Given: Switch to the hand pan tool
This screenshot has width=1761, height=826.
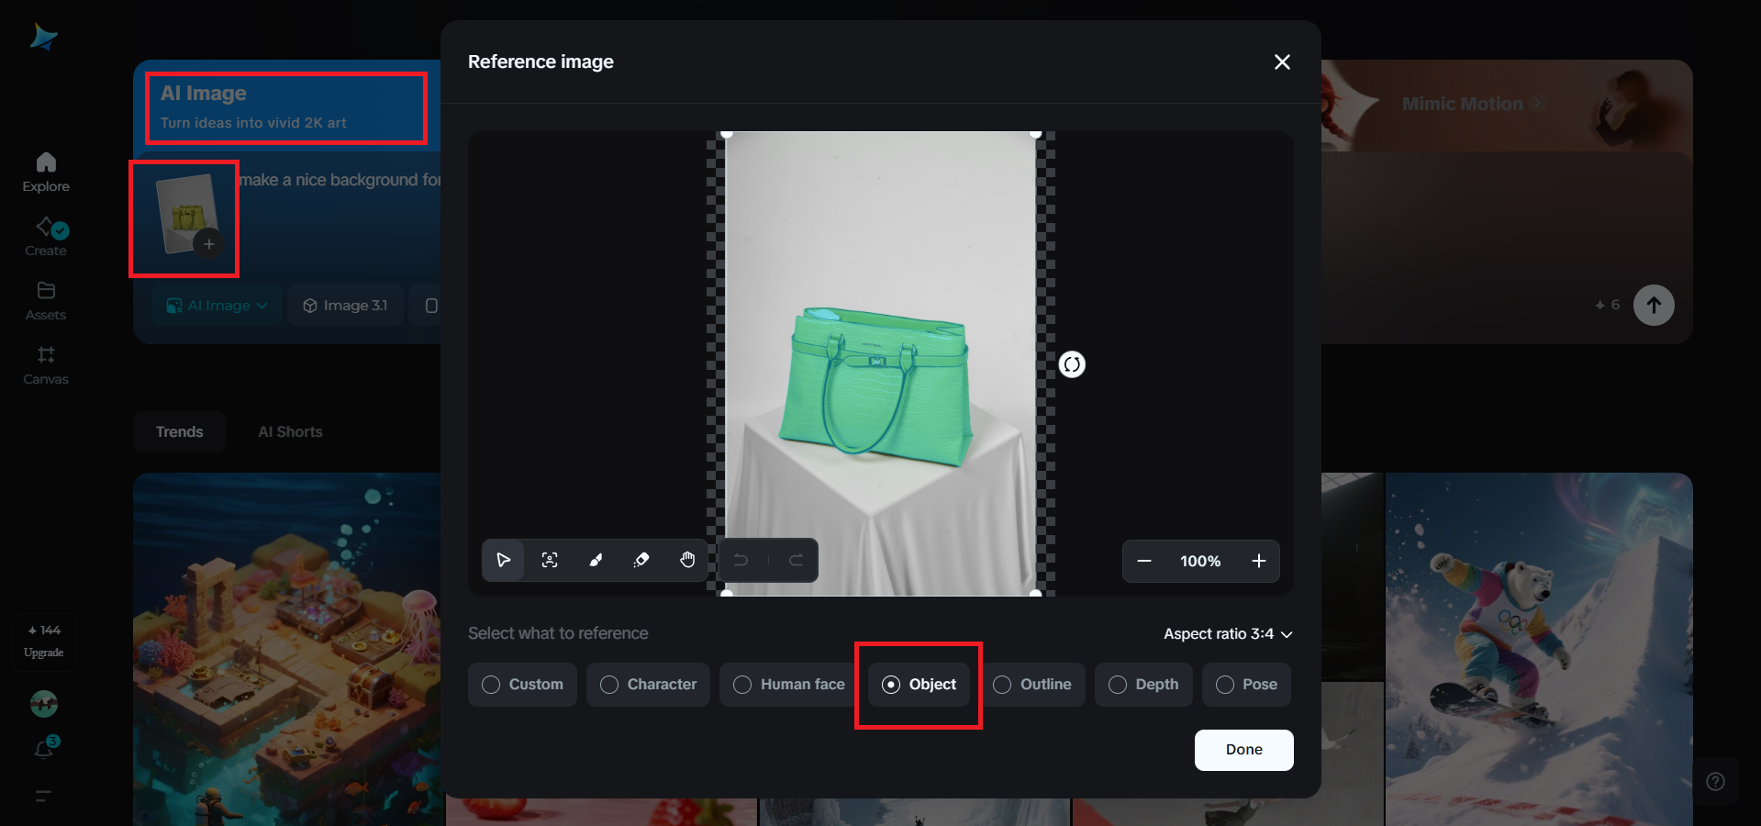Looking at the screenshot, I should click(687, 560).
